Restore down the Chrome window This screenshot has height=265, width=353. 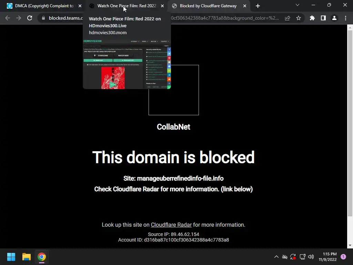click(329, 5)
